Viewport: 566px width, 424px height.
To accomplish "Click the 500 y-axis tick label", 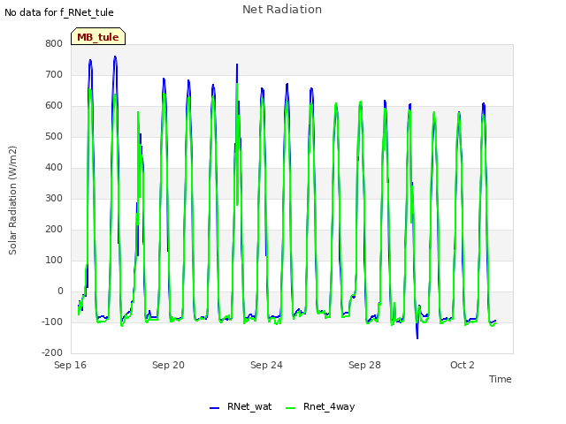I will [54, 137].
